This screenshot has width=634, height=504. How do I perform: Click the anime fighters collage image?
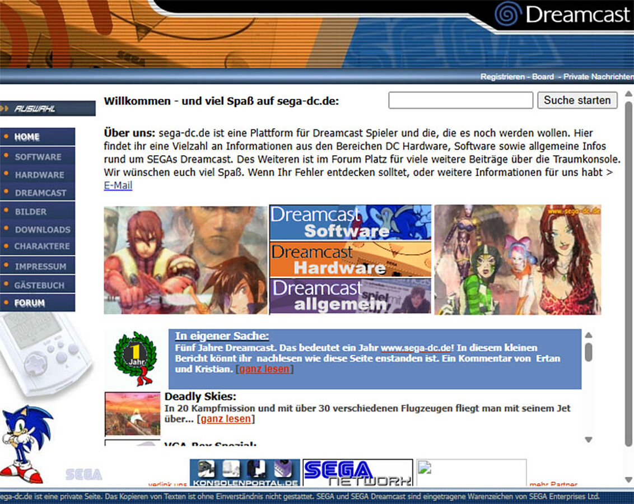pyautogui.click(x=185, y=260)
